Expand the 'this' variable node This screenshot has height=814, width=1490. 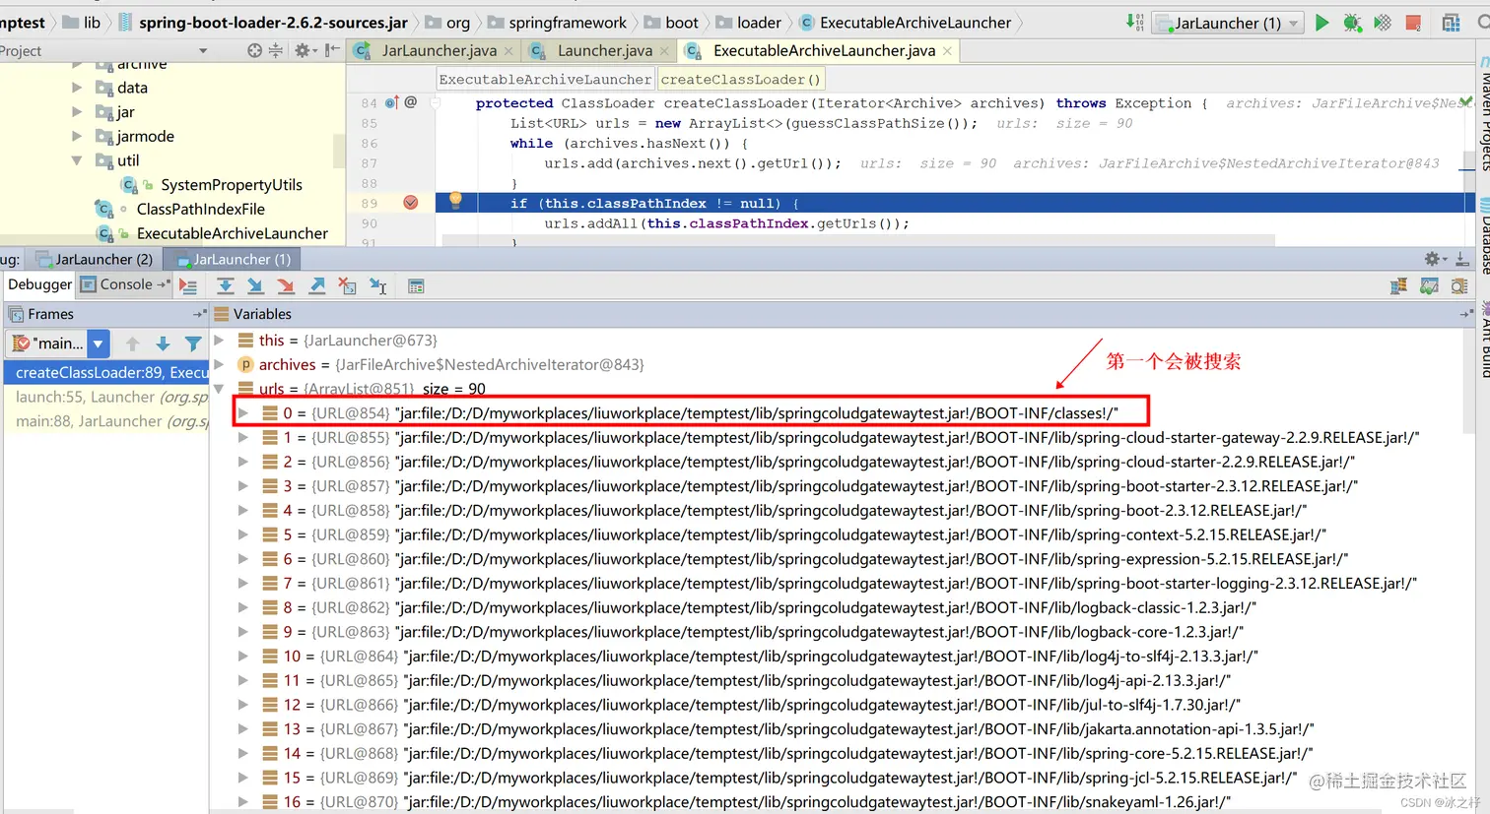tap(219, 340)
